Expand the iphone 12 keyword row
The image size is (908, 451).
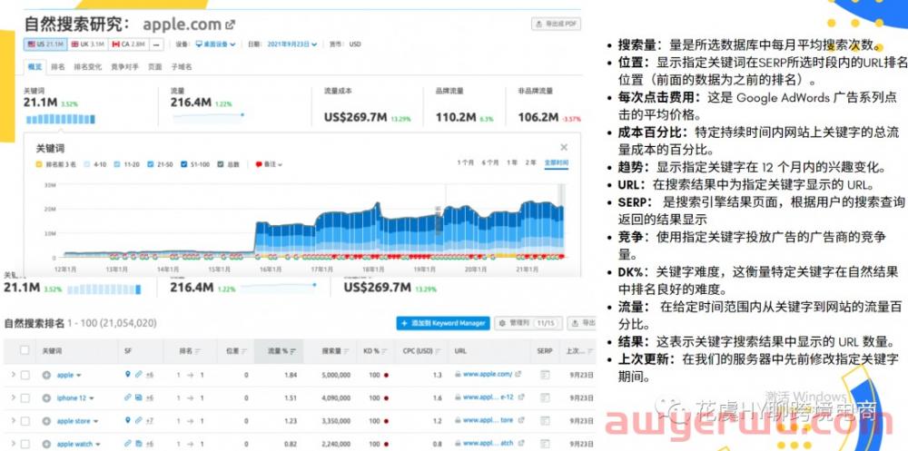pos(13,397)
